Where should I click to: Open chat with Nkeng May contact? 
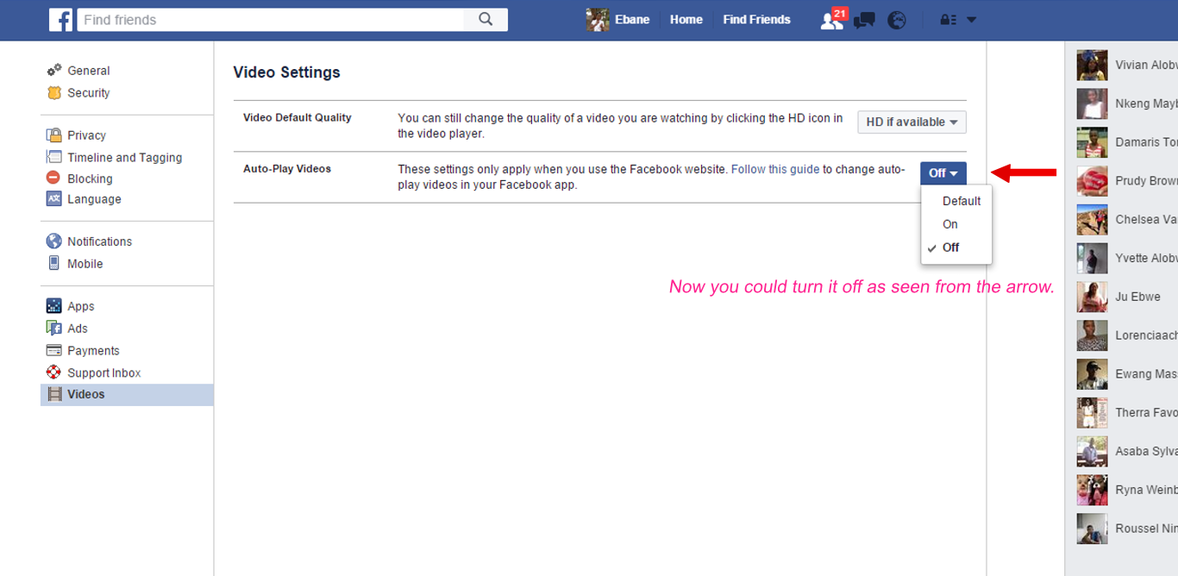[1127, 103]
